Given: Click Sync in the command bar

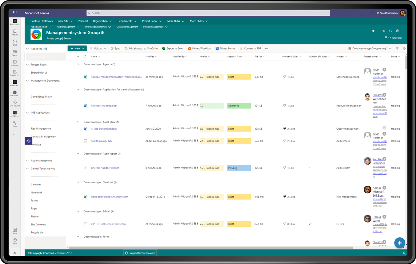Looking at the screenshot, I should pos(115,48).
